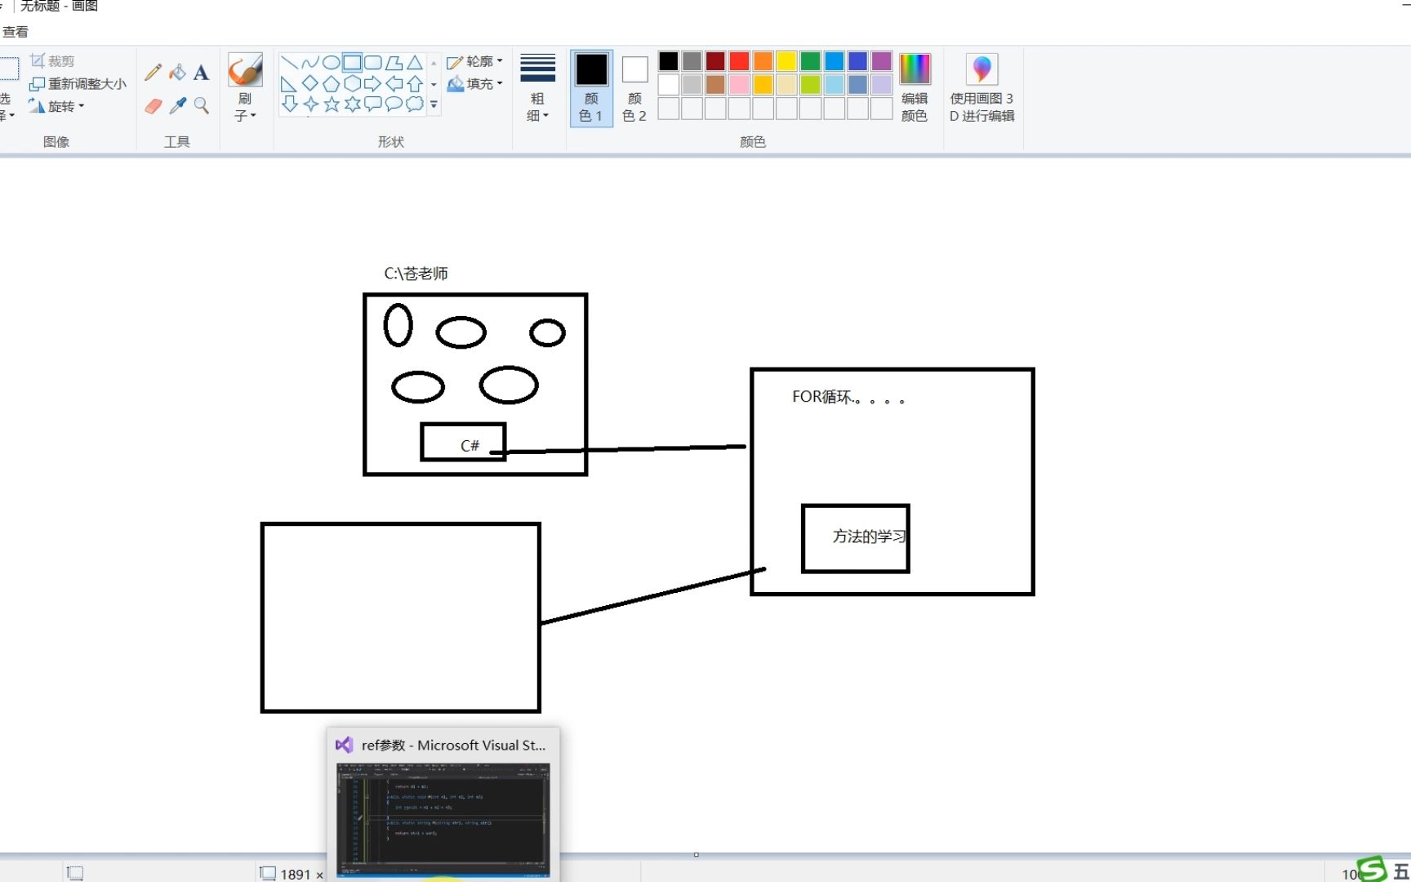Image resolution: width=1411 pixels, height=882 pixels.
Task: Select the Color picker eyedropper tool
Action: (177, 105)
